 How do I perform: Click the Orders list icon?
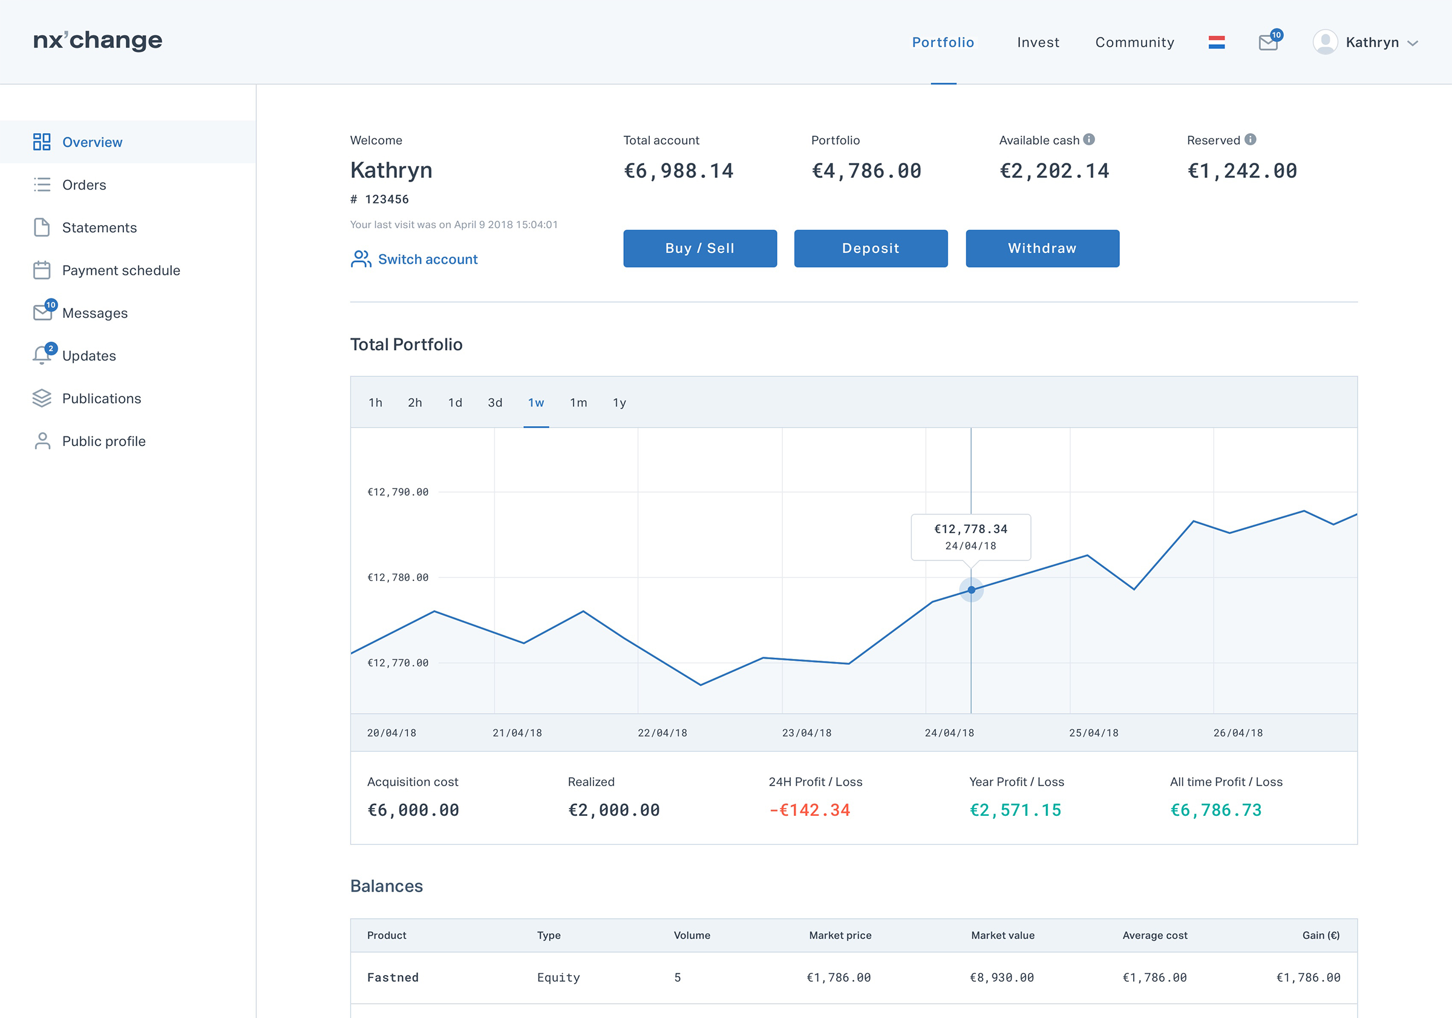tap(42, 185)
